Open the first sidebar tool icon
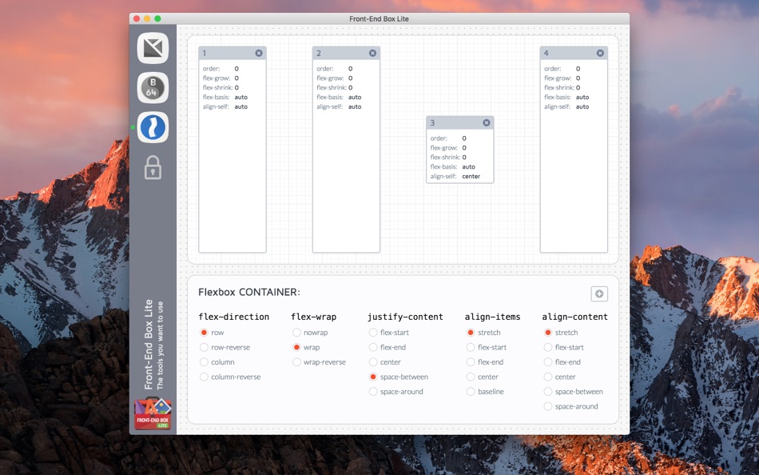The image size is (759, 475). (x=153, y=48)
